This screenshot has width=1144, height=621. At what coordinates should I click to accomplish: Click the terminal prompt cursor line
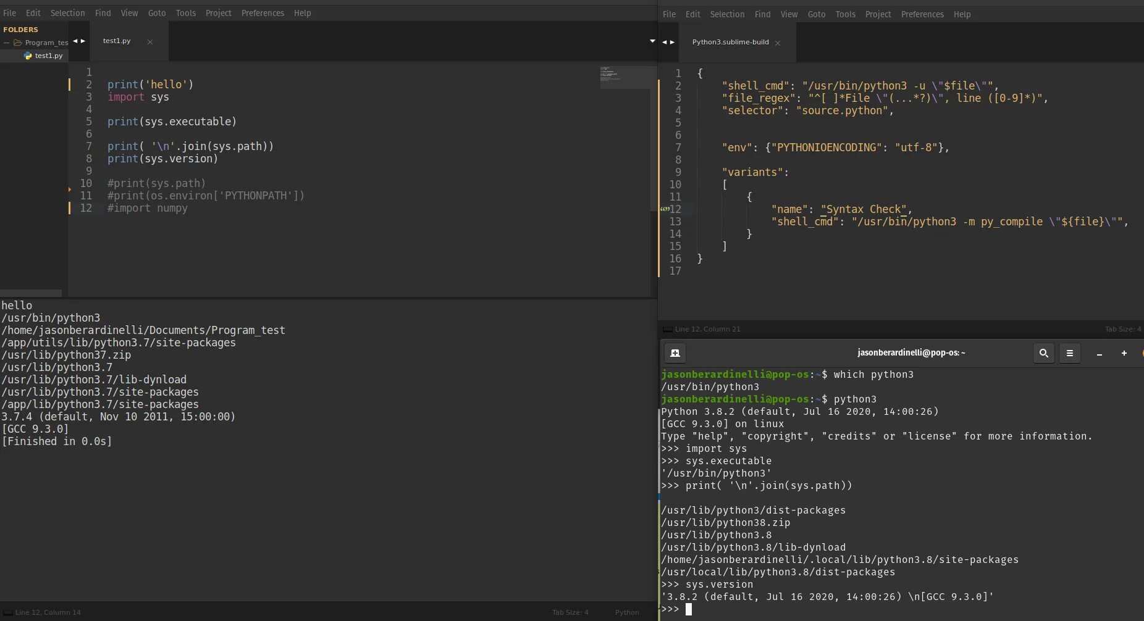676,609
